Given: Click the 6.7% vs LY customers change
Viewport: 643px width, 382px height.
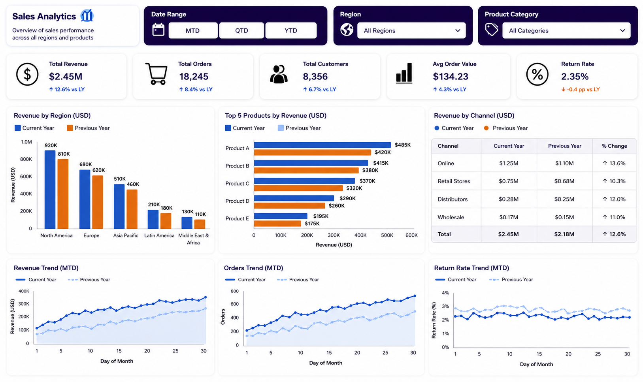Looking at the screenshot, I should (x=319, y=89).
